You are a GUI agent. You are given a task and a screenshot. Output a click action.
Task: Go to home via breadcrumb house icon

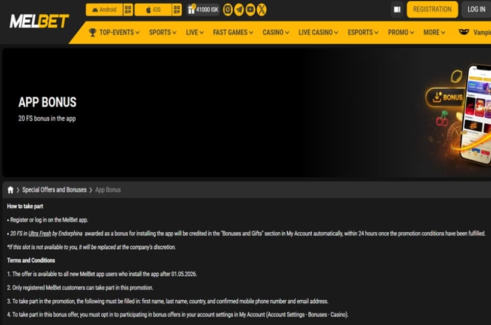[x=10, y=190]
